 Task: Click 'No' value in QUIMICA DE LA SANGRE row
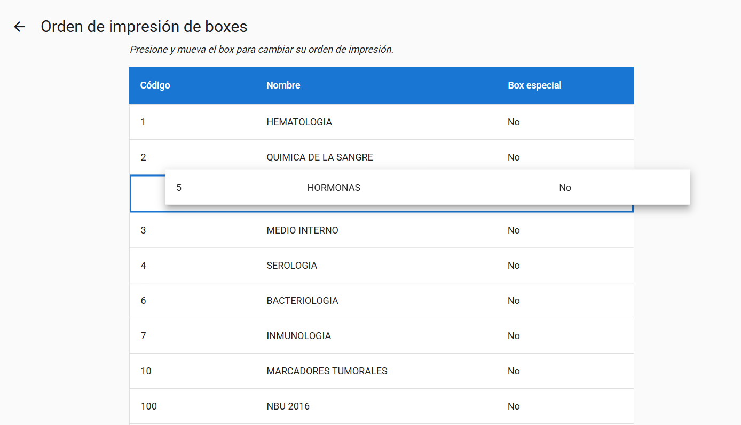[x=514, y=157]
